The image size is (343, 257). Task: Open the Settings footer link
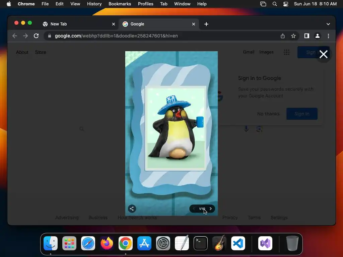click(x=279, y=218)
